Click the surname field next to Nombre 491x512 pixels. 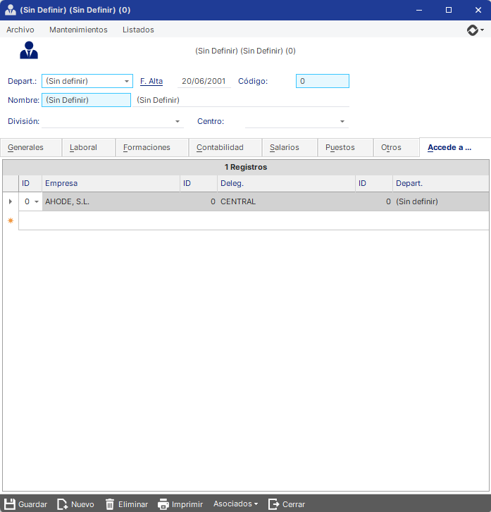coord(242,100)
